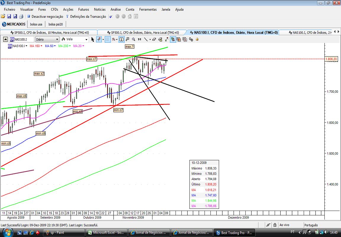Open the Análise menu
This screenshot has width=341, height=237.
tap(116, 9)
